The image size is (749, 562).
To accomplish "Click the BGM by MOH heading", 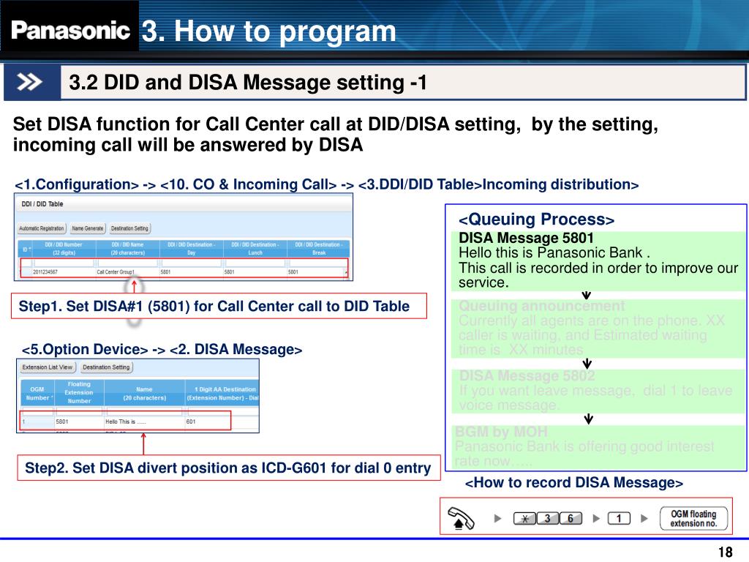I will [501, 432].
